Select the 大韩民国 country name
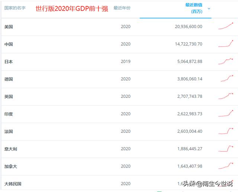 13,183
